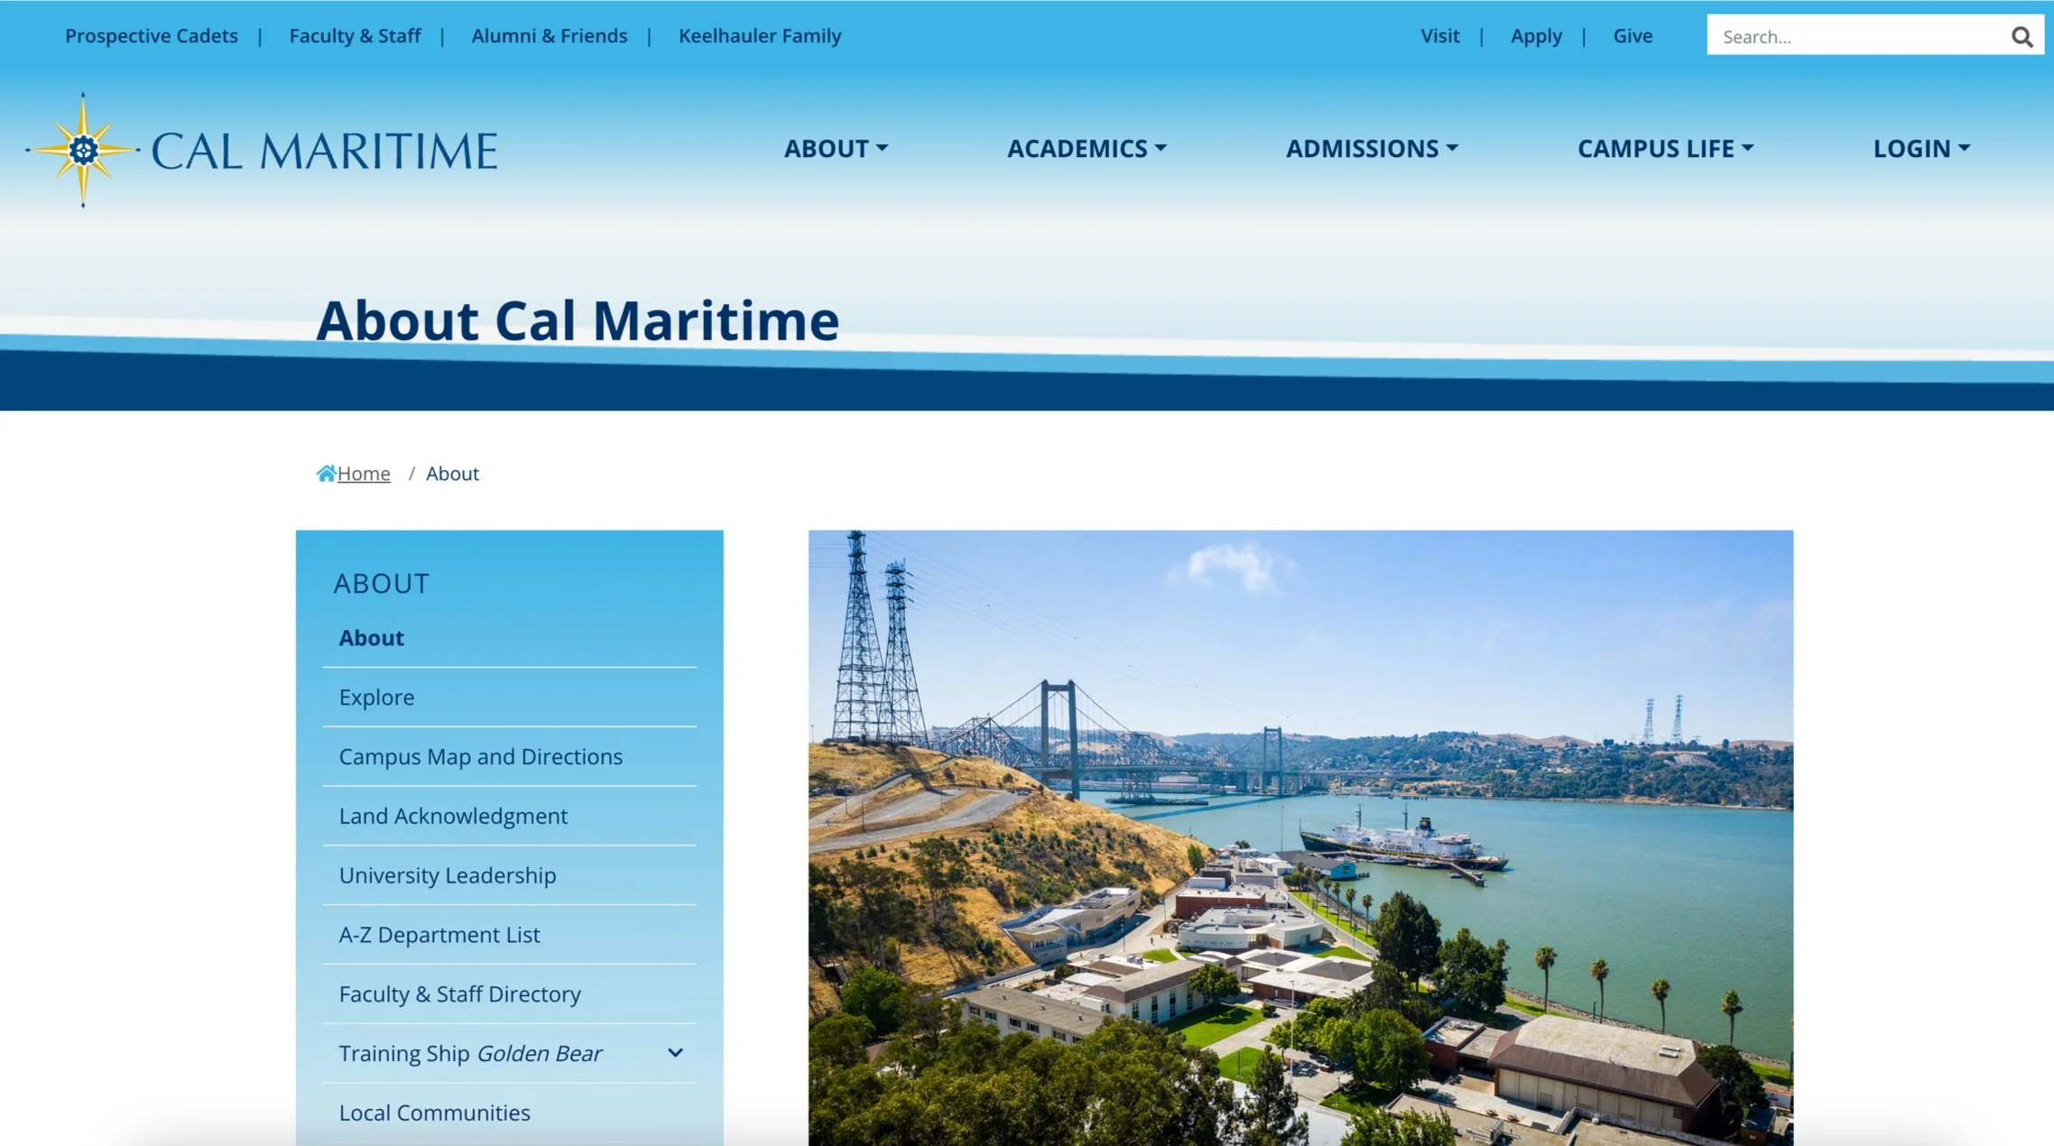This screenshot has width=2054, height=1146.
Task: Click inside the Search input field
Action: point(1850,36)
